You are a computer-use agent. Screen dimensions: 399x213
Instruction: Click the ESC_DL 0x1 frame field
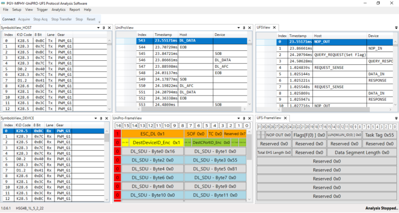[152, 134]
